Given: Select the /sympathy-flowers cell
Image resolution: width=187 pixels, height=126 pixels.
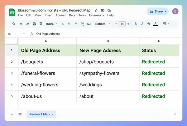Looking at the screenshot, I should coord(108,73).
